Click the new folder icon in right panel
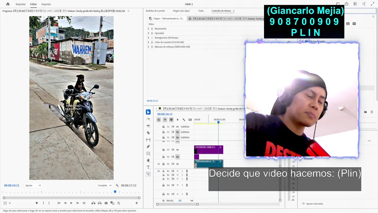Screen dimensions: 378x213 pos(365,112)
